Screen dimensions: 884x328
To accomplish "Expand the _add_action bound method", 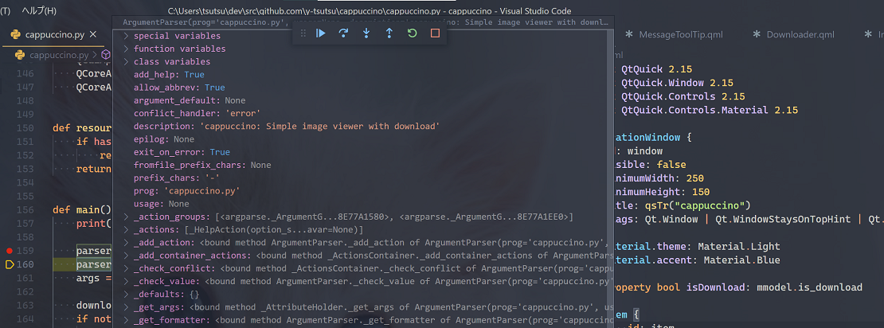I will click(127, 242).
